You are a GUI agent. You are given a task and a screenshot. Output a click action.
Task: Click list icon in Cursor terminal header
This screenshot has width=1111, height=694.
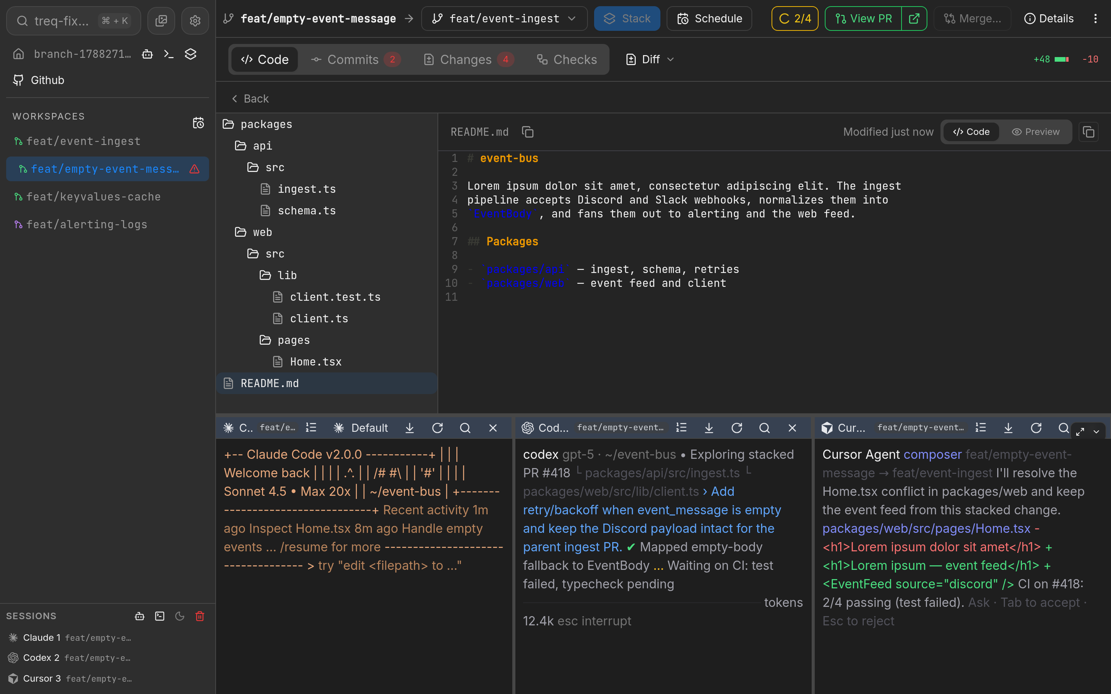tap(981, 428)
